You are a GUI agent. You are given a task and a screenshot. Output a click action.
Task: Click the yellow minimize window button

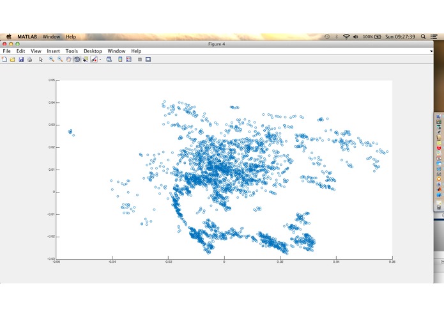[11, 44]
